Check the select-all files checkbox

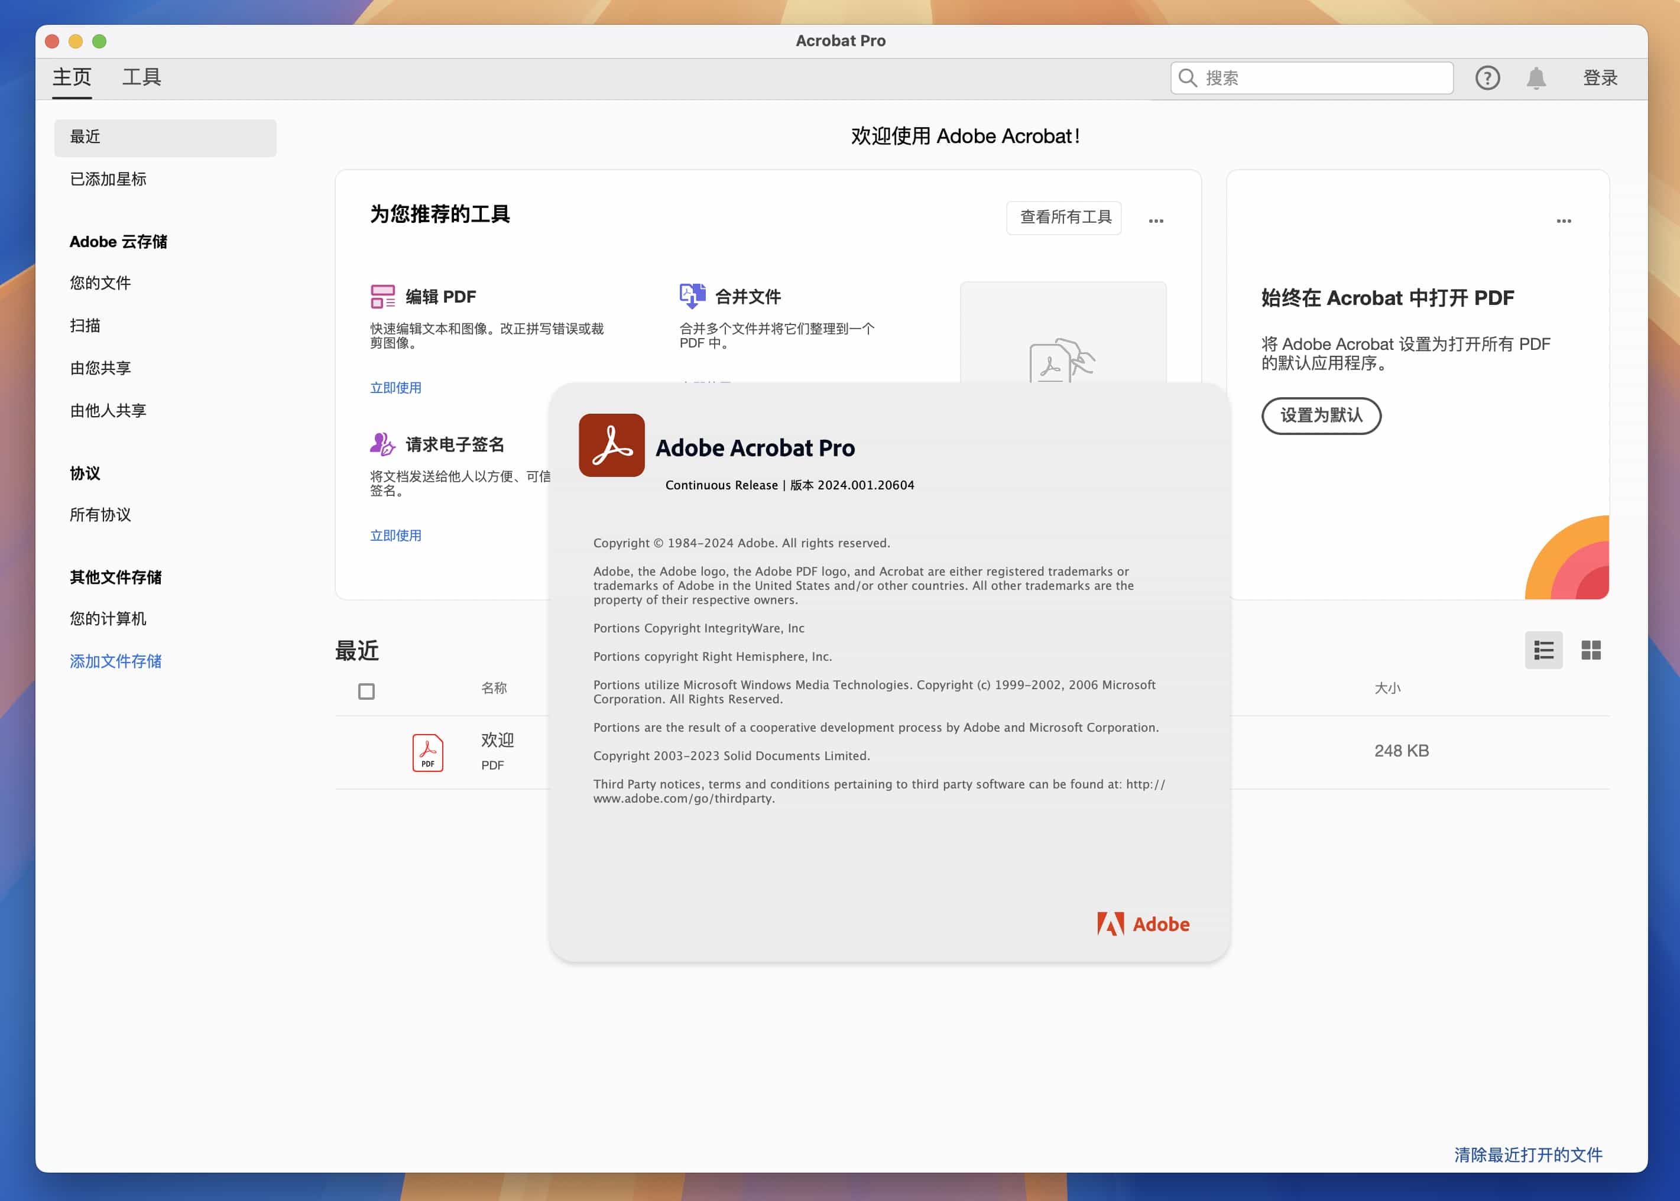click(x=366, y=692)
